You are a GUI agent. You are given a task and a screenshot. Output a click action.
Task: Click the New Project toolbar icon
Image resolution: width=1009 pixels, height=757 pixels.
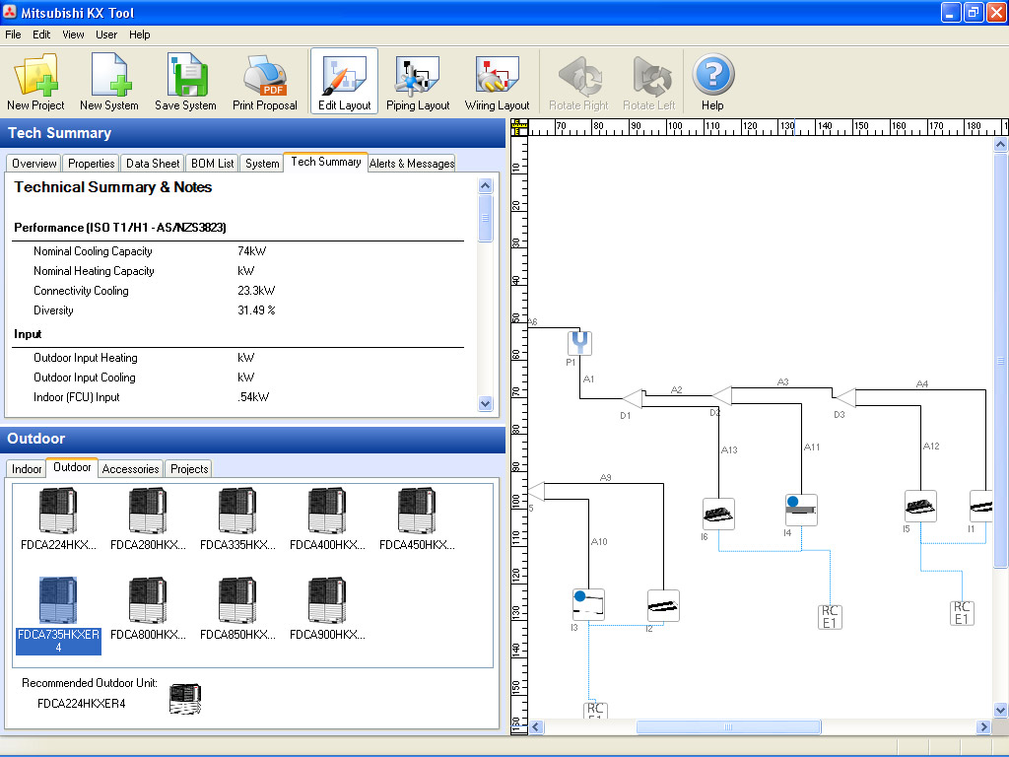tap(35, 81)
